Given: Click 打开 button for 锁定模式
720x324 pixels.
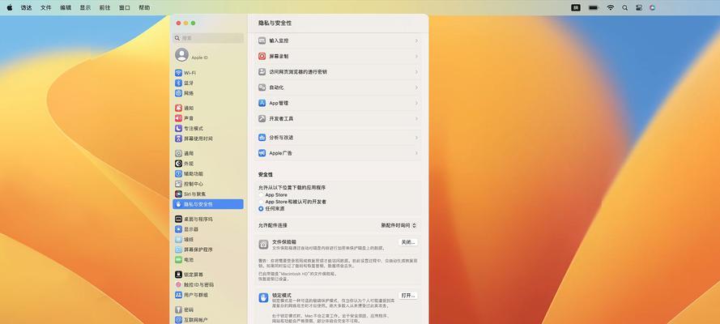Looking at the screenshot, I should point(407,295).
